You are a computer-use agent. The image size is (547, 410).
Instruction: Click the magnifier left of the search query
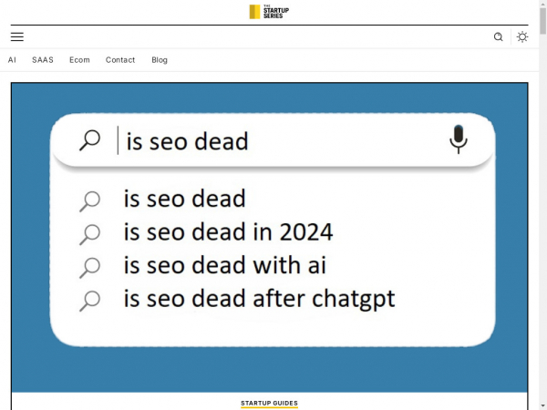(x=90, y=141)
